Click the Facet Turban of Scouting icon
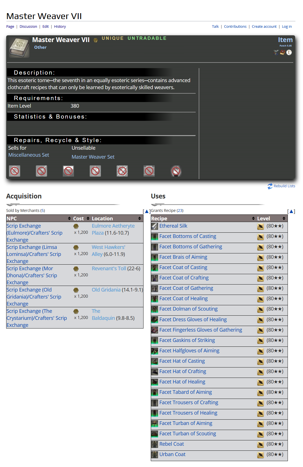303x467 pixels. tap(154, 434)
